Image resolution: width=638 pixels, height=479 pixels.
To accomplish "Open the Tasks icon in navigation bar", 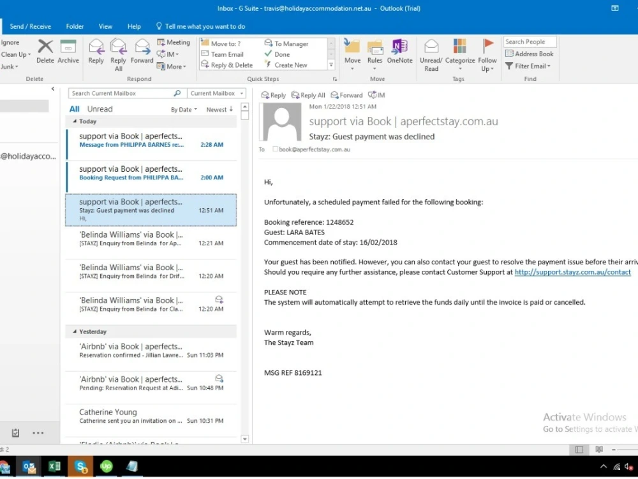I will tap(15, 432).
